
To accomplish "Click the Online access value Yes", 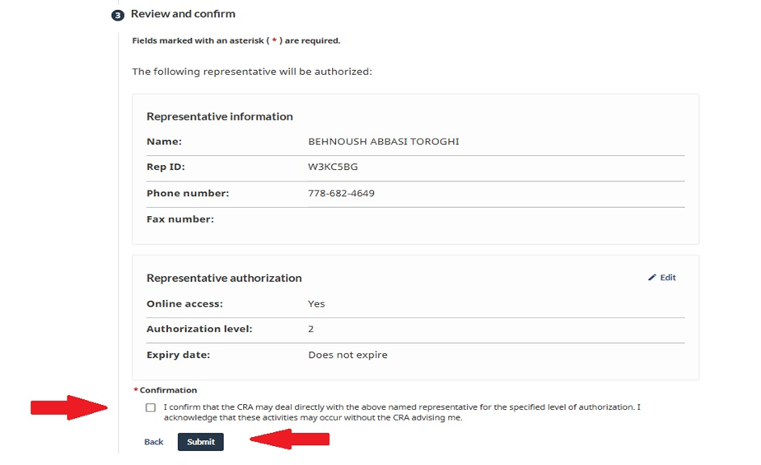I will pos(316,303).
